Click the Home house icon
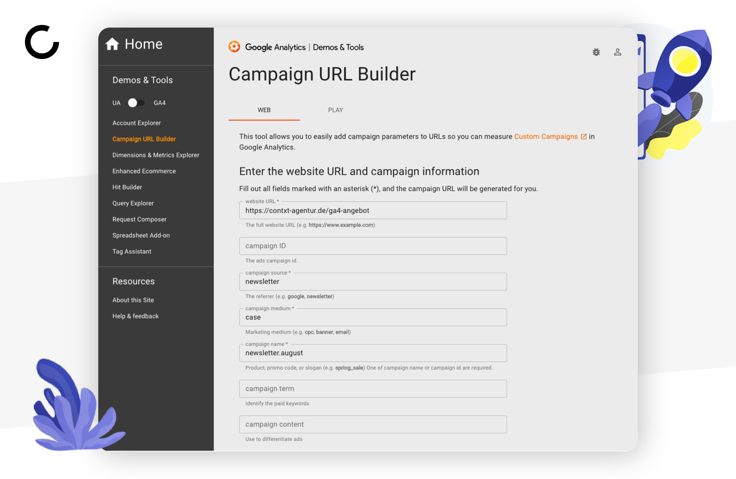The image size is (736, 479). coord(112,44)
